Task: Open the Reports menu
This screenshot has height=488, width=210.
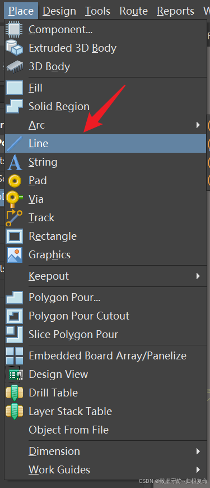Action: click(x=176, y=11)
